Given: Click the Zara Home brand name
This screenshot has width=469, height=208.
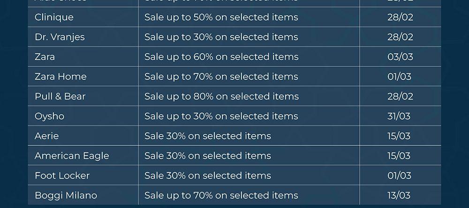Looking at the screenshot, I should click(61, 77).
